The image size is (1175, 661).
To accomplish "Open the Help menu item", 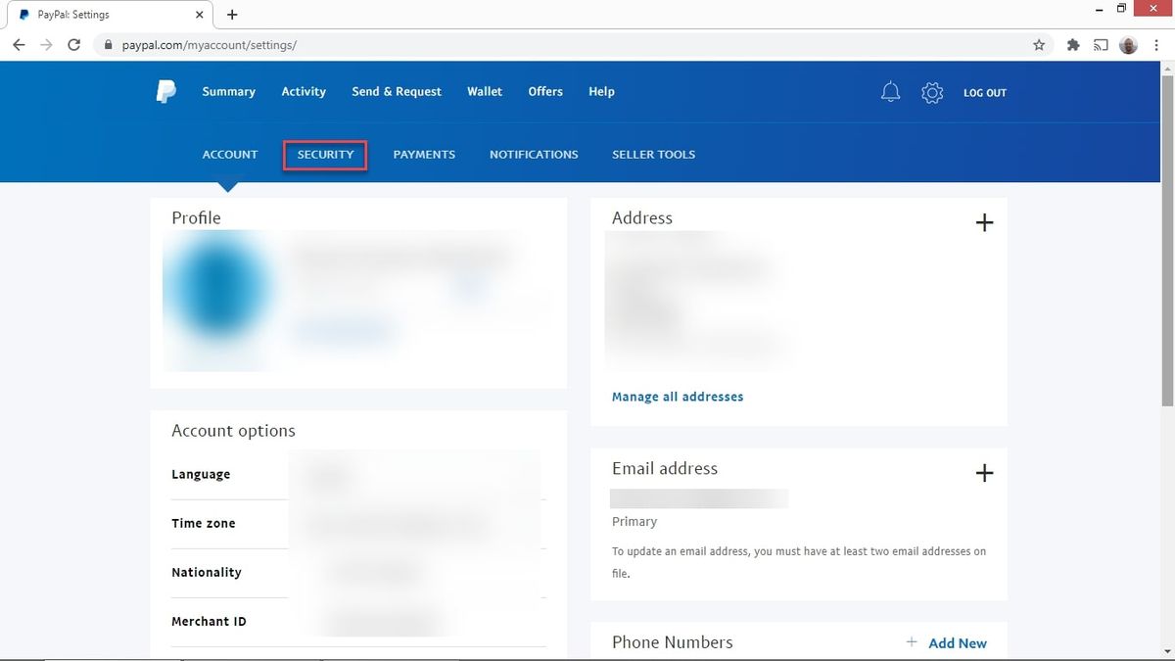I will 600,91.
